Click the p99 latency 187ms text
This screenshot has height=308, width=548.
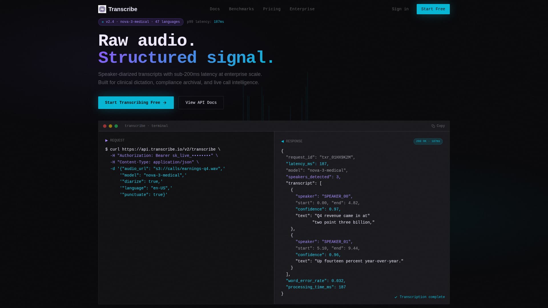pos(205,22)
